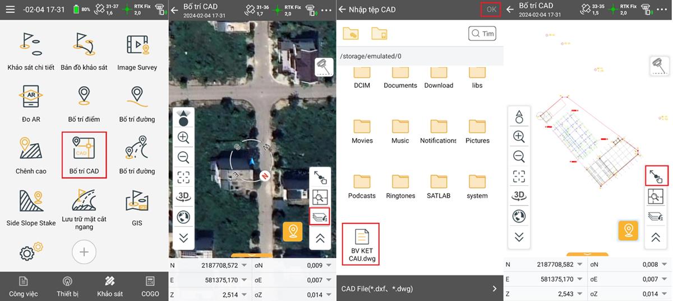This screenshot has height=301, width=673.
Task: Open the Bố trí CAD tool
Action: [84, 155]
